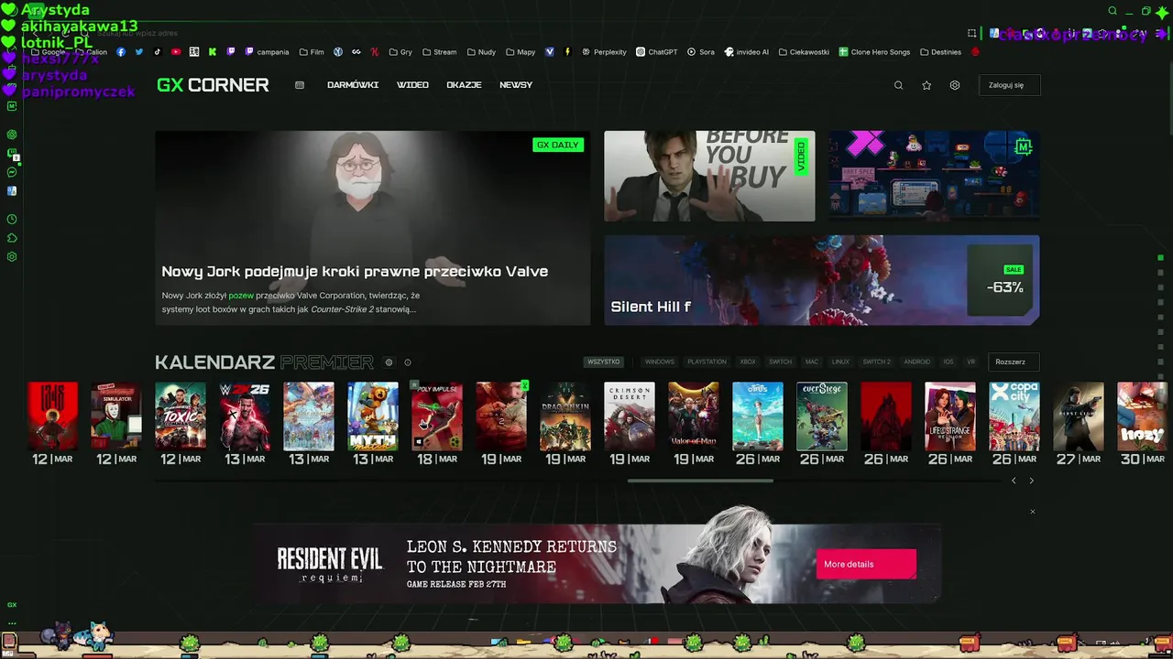
Task: Open the campania Twitch bookmark
Action: pyautogui.click(x=267, y=52)
